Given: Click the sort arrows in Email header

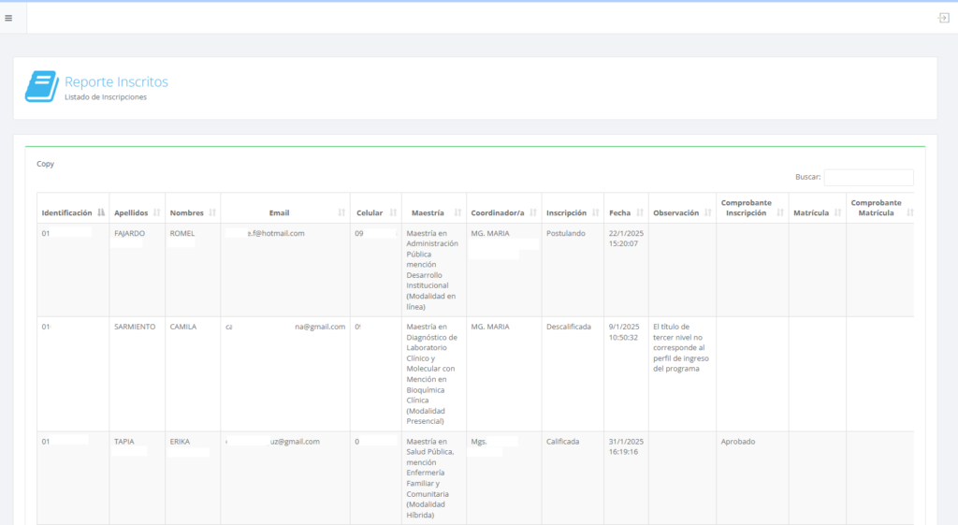Looking at the screenshot, I should pos(341,212).
